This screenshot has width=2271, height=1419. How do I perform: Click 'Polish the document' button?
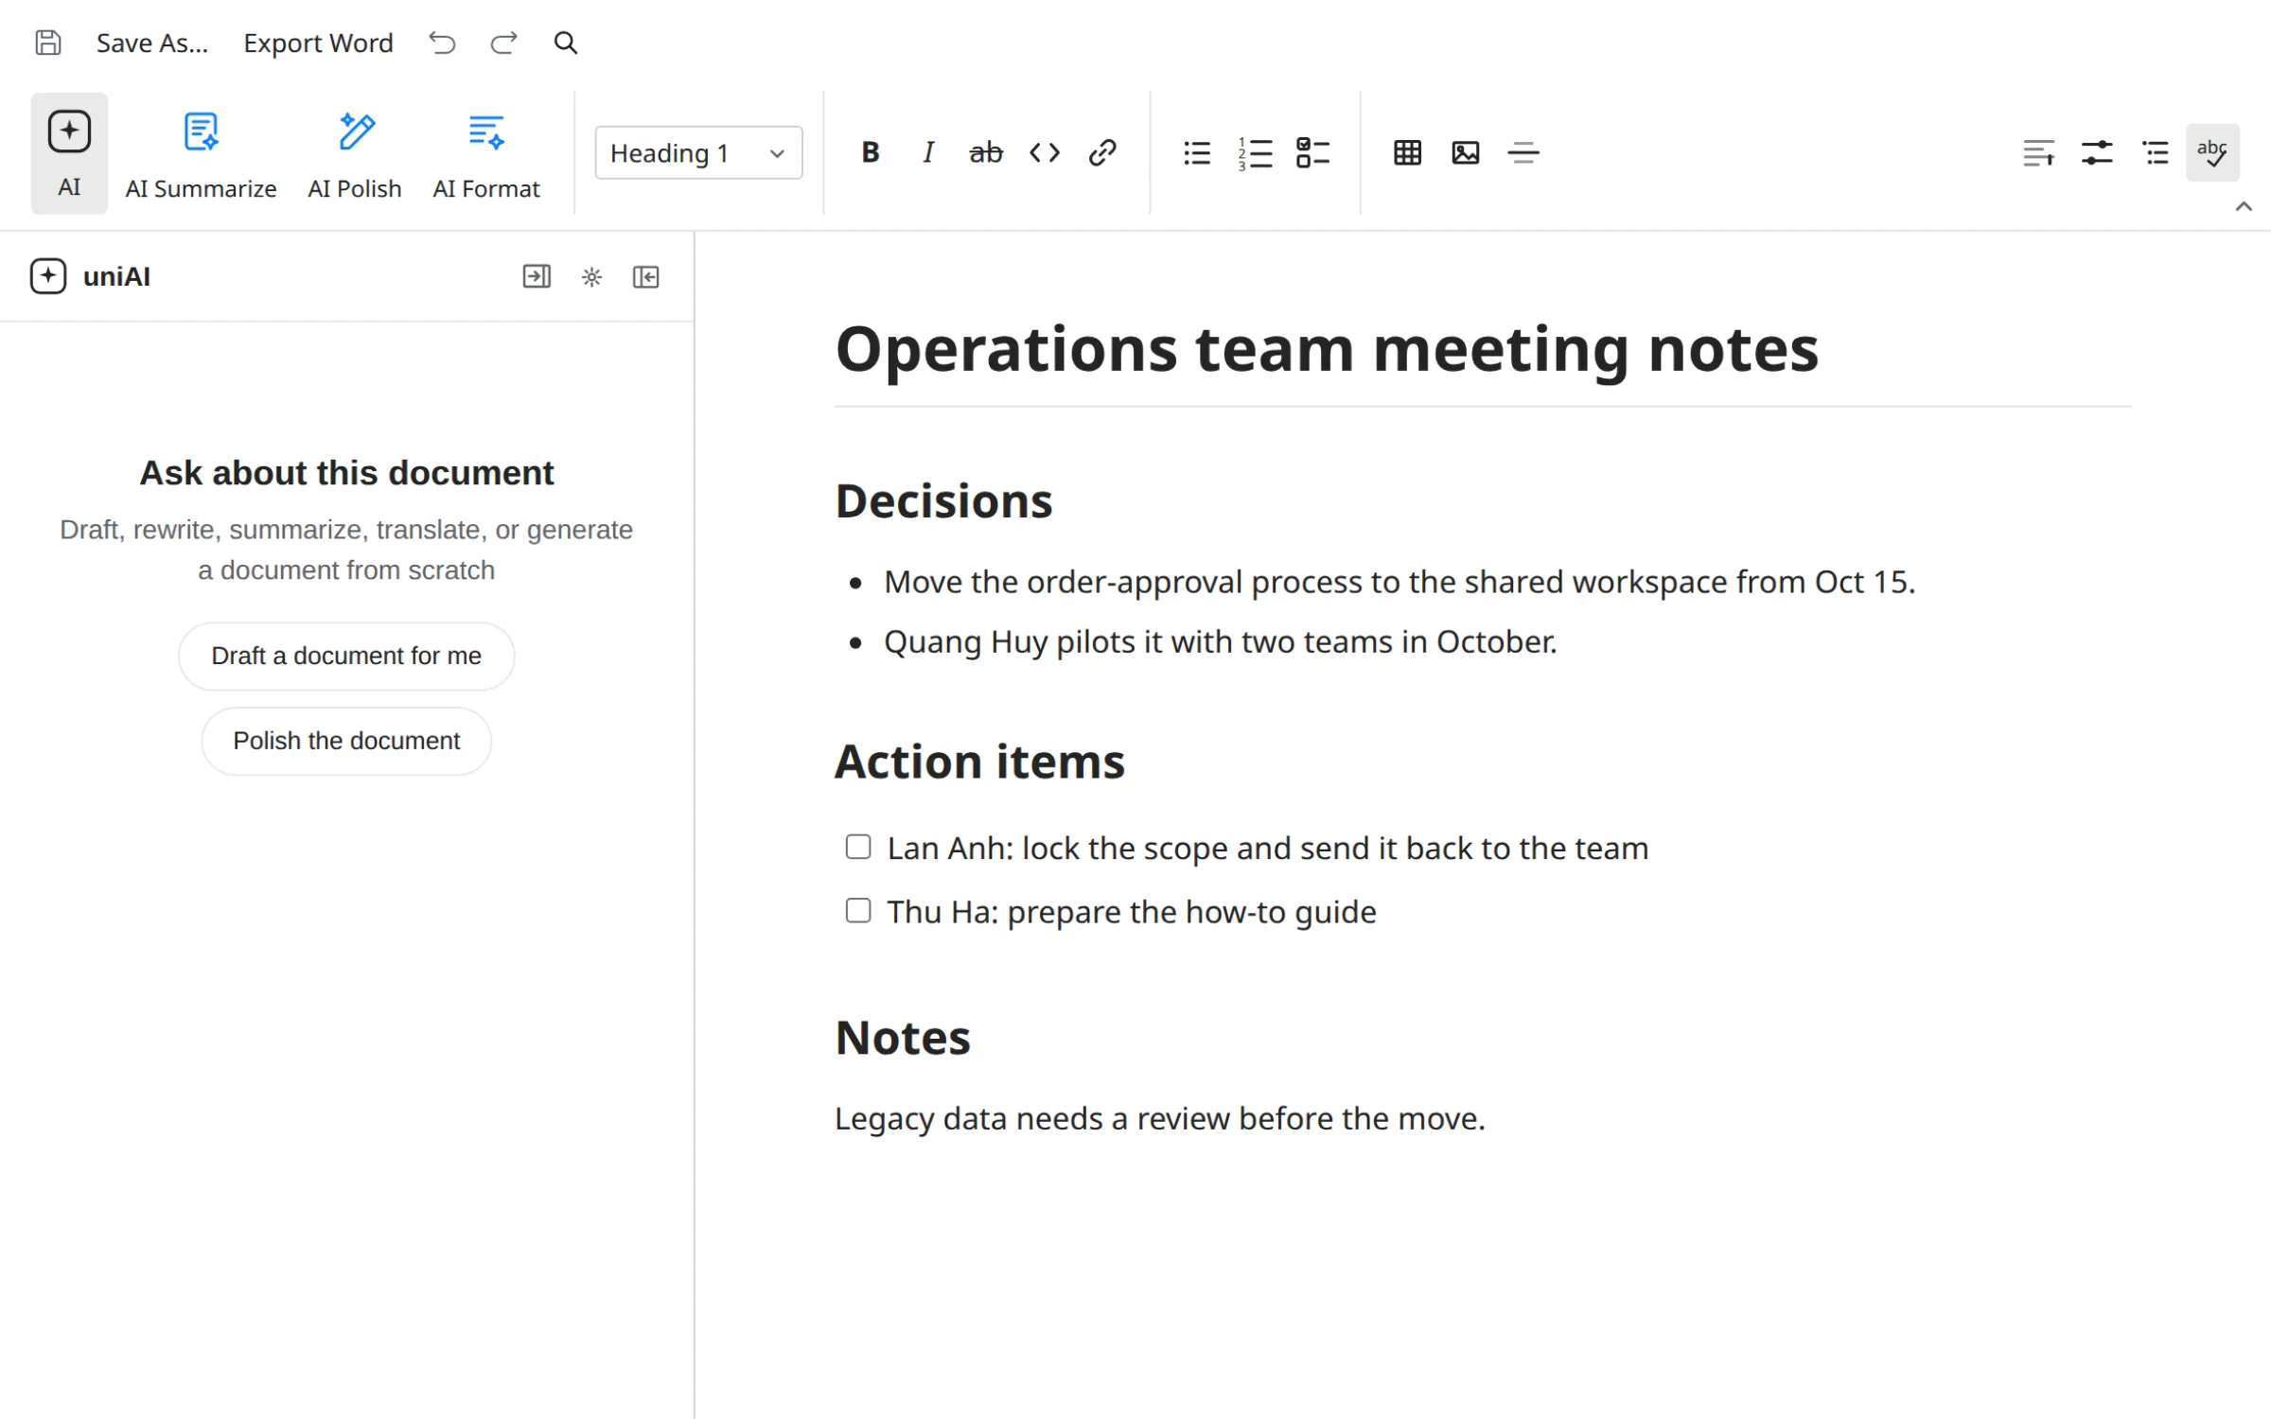346,741
